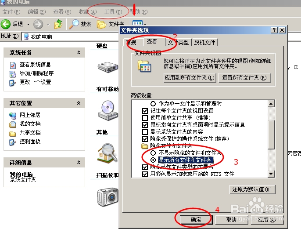Select the CD drive icon
Screen dimensions: 301x229
point(108,110)
